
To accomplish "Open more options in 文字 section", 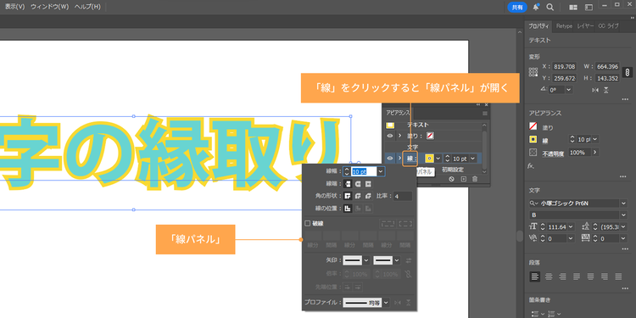I will (624, 249).
